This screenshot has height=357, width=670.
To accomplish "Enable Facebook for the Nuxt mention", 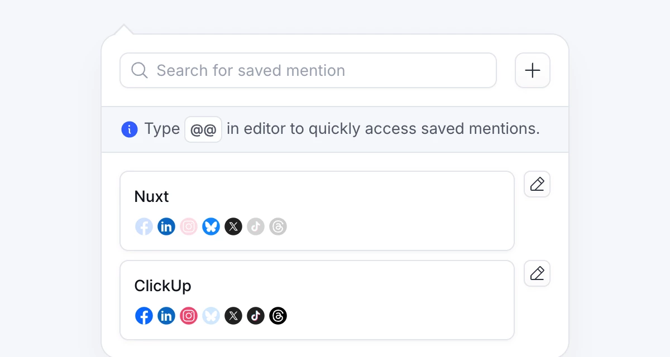I will 144,226.
